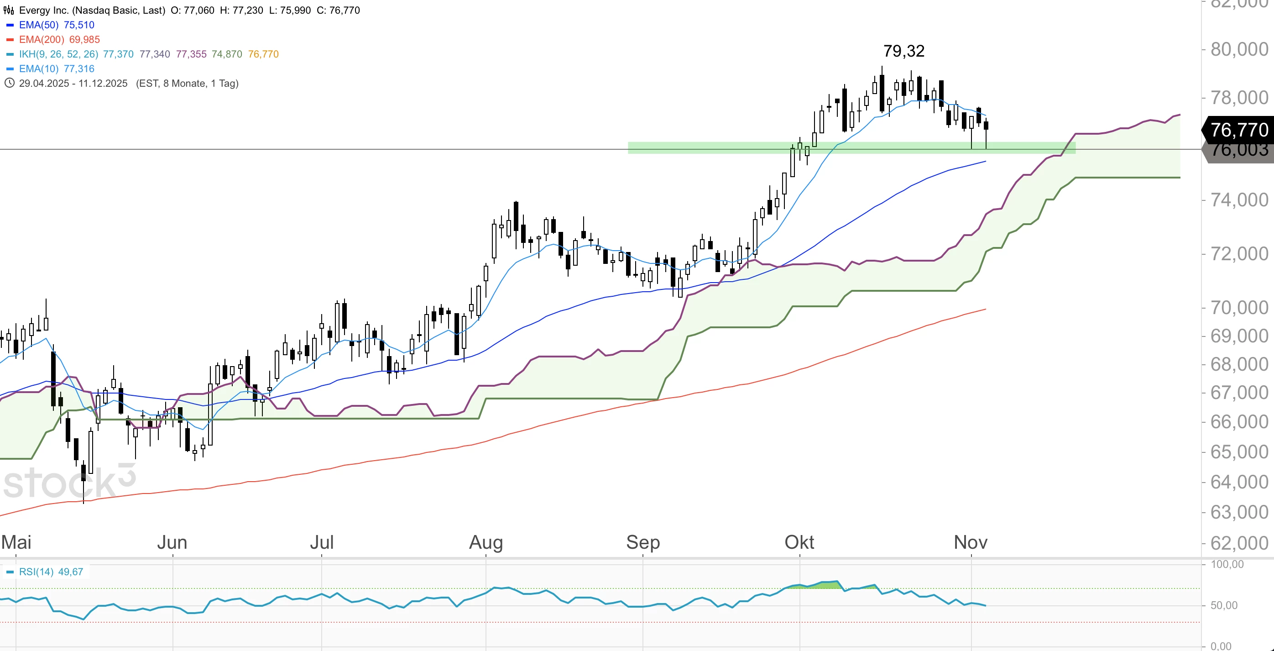This screenshot has height=651, width=1274.
Task: Click the RSI(14) legend marker
Action: [x=10, y=572]
